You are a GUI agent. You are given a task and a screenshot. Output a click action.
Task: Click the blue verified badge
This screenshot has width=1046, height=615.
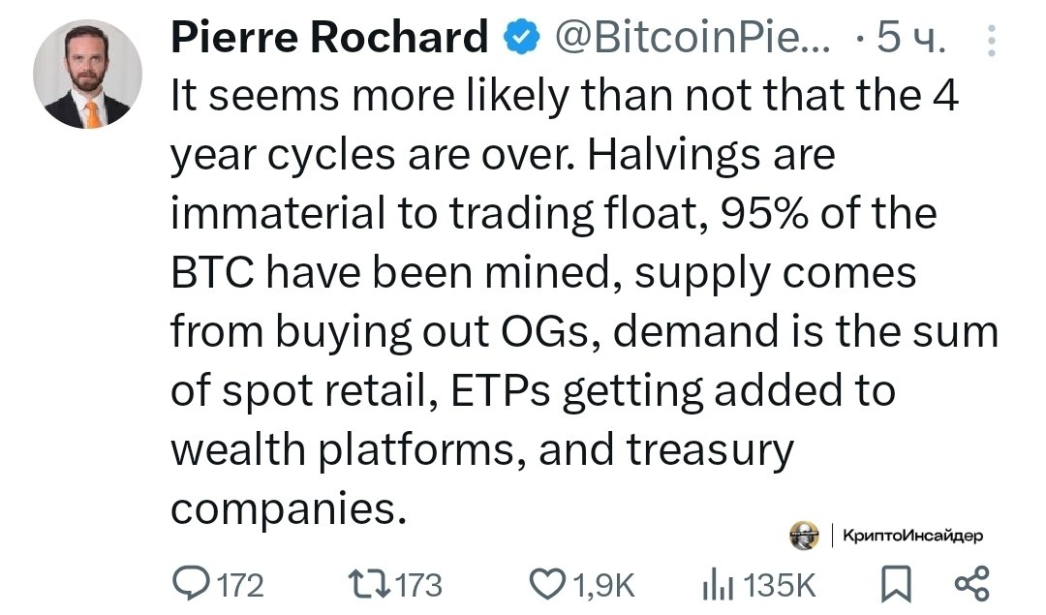pos(521,37)
